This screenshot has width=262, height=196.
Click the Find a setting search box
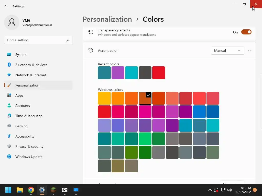pos(38,40)
